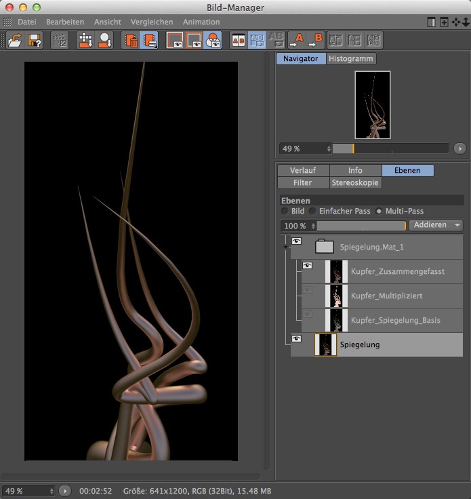Open the Filter tab

(302, 183)
